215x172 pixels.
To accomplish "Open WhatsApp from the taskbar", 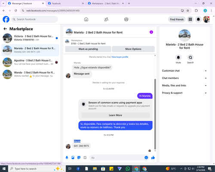I will point(128,169).
